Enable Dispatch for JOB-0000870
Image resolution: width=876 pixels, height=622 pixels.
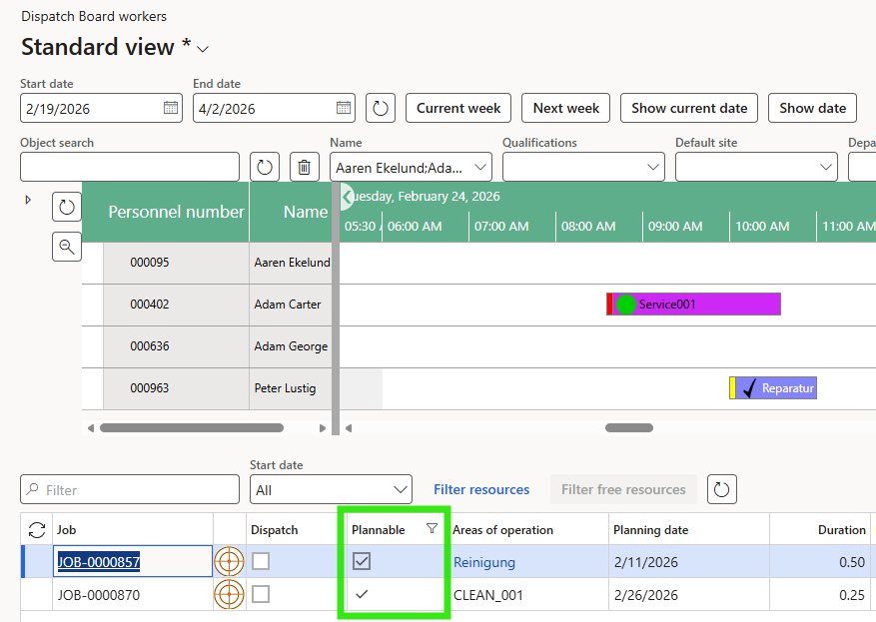pos(261,594)
